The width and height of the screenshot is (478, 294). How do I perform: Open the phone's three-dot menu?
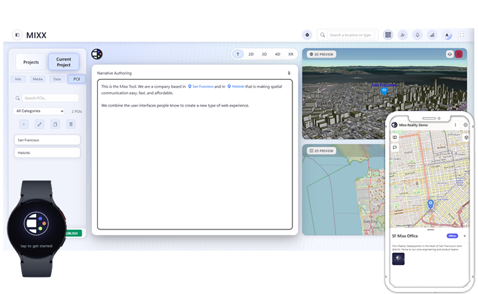(455, 125)
